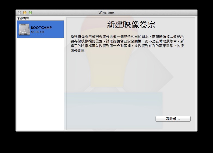Image resolution: width=213 pixels, height=153 pixels.
Task: Close the Winclone window
Action: pyautogui.click(x=19, y=13)
